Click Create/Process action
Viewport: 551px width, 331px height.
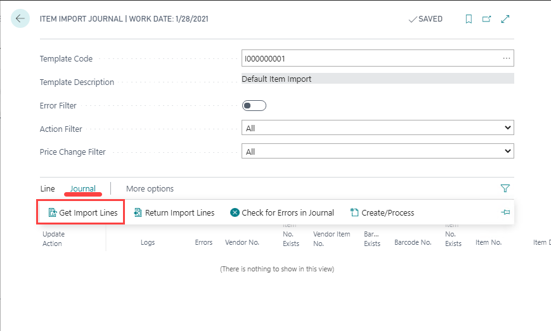pos(382,213)
